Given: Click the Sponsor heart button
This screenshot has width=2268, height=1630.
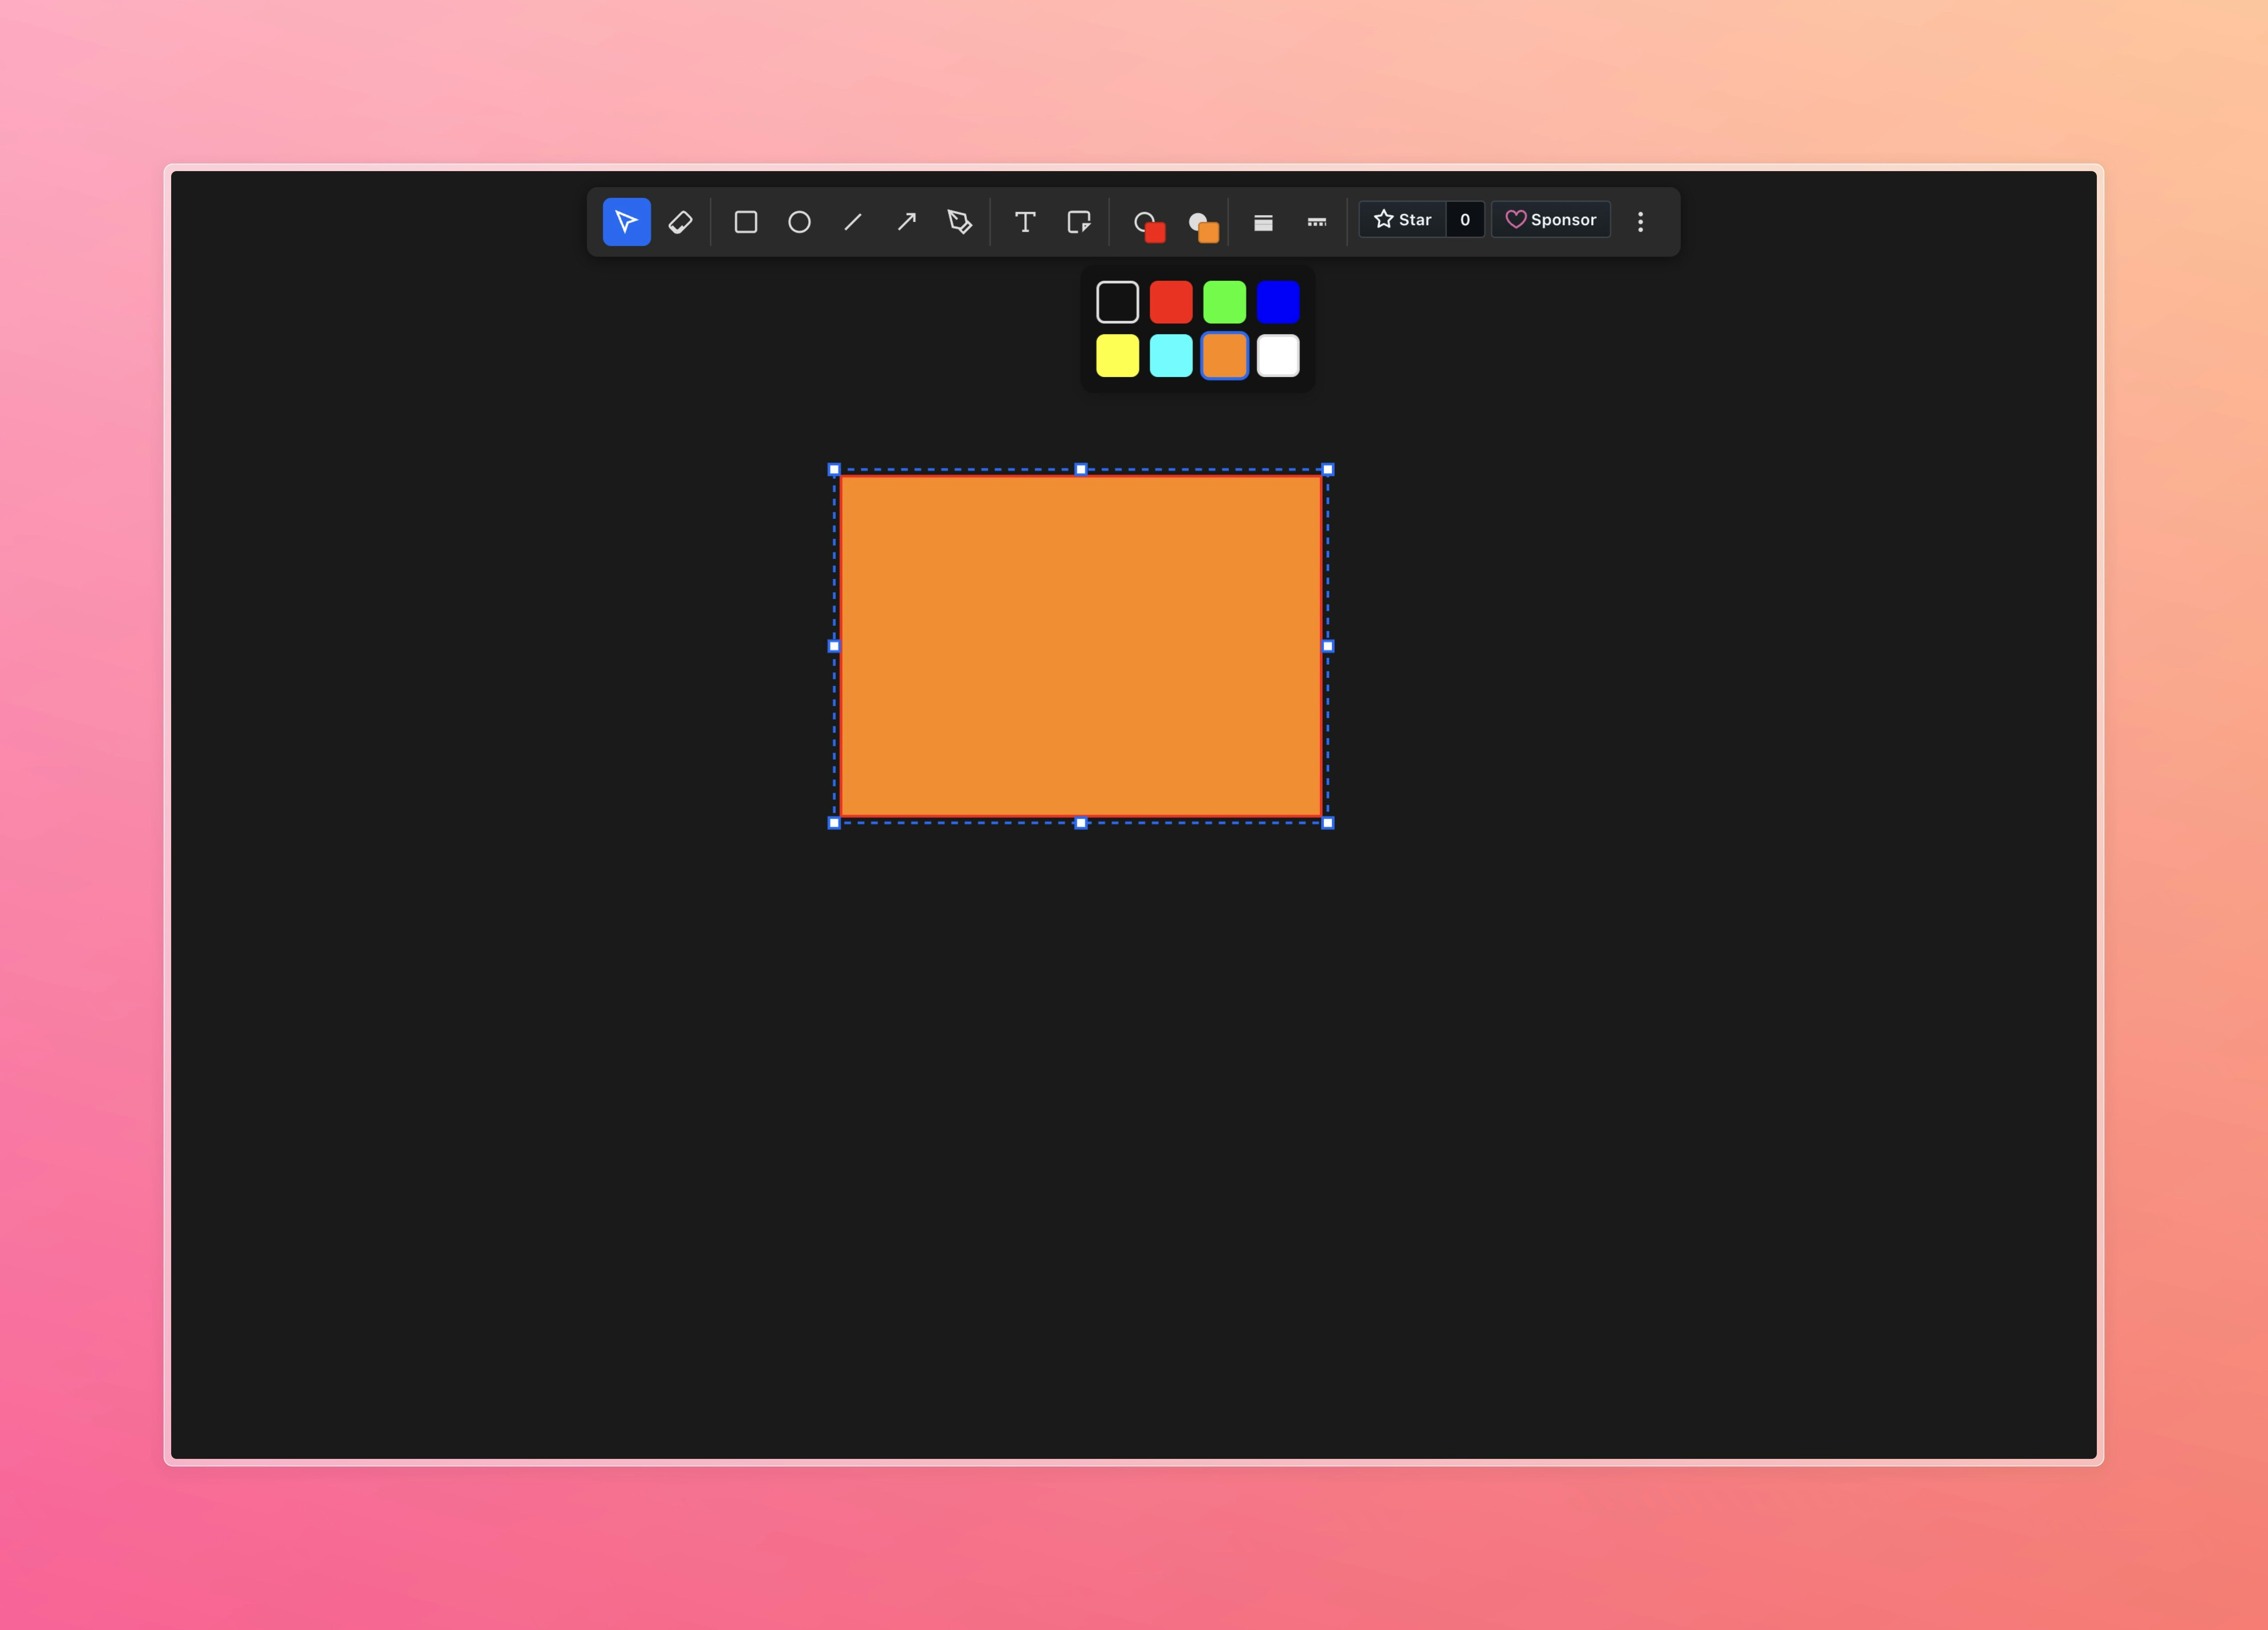Looking at the screenshot, I should [1514, 220].
